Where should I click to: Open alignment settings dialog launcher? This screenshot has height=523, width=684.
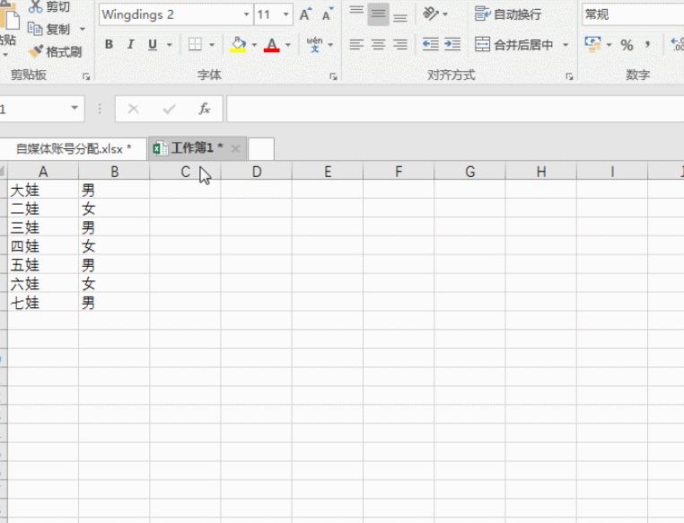point(569,76)
